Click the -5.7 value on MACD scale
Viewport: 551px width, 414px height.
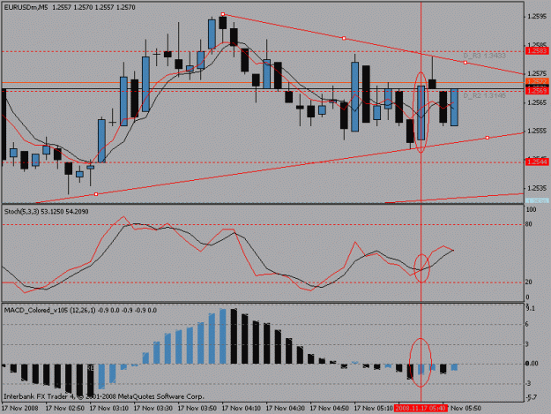click(x=532, y=397)
